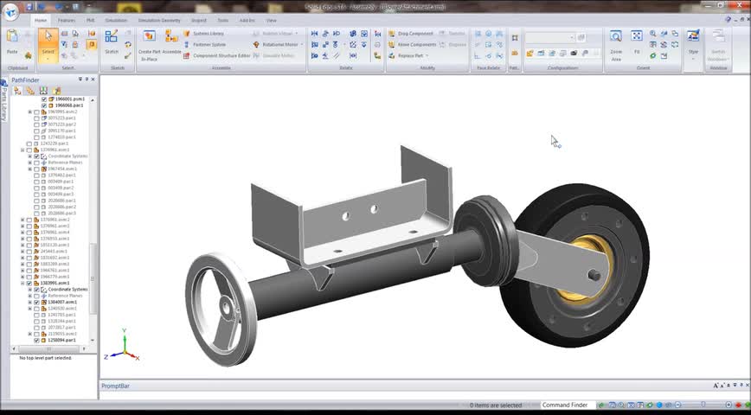Expand the 1384007.asm:1 tree node
Viewport: 751px width, 415px height.
tap(29, 303)
